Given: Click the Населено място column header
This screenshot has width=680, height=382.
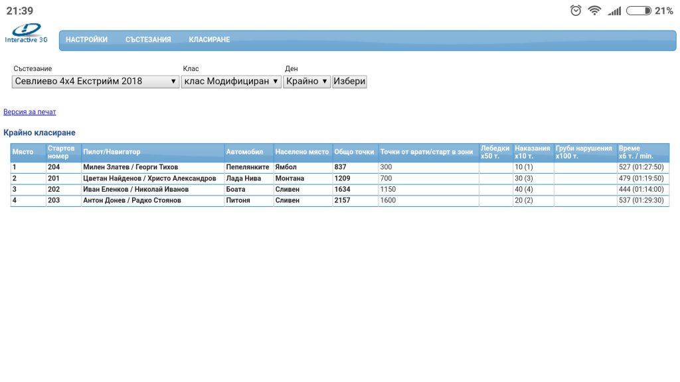Looking at the screenshot, I should (303, 152).
